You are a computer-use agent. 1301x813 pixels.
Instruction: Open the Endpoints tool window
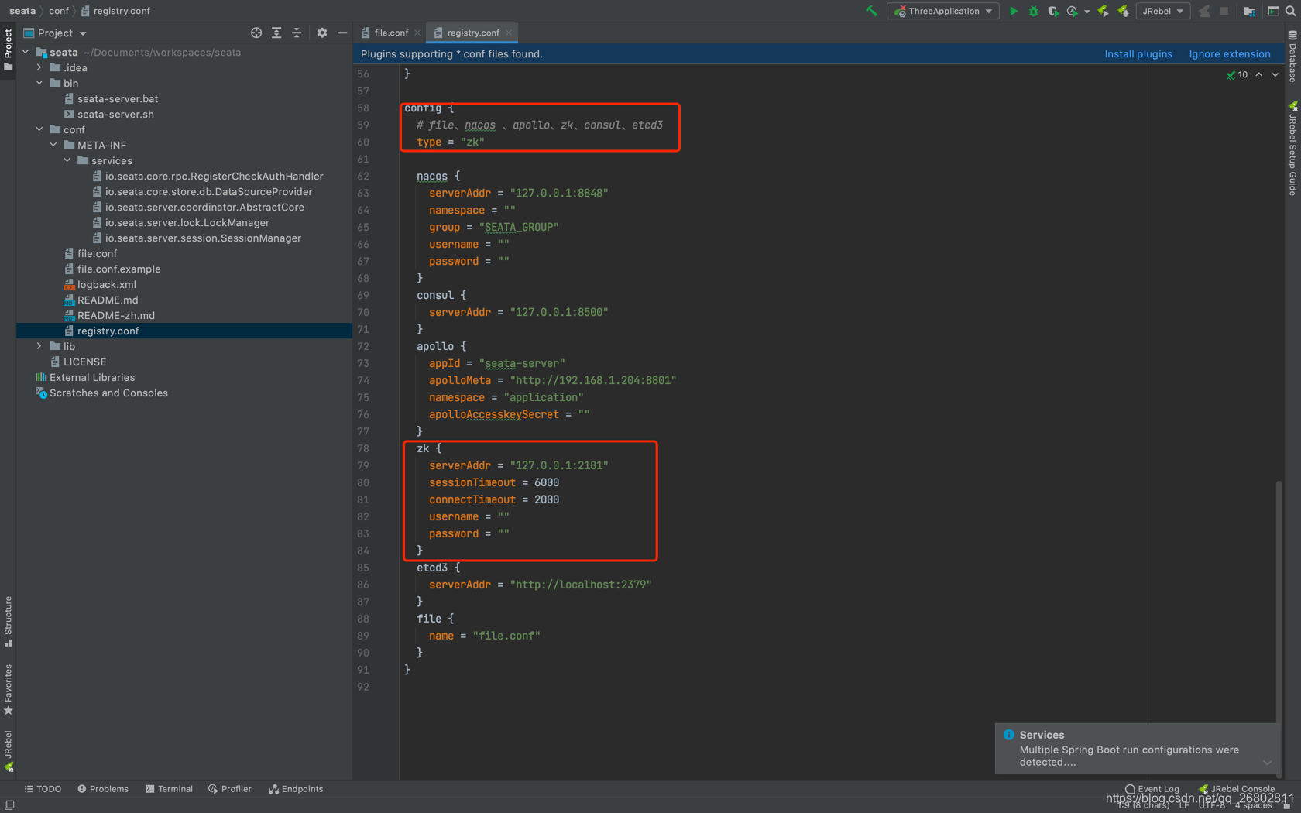click(296, 789)
